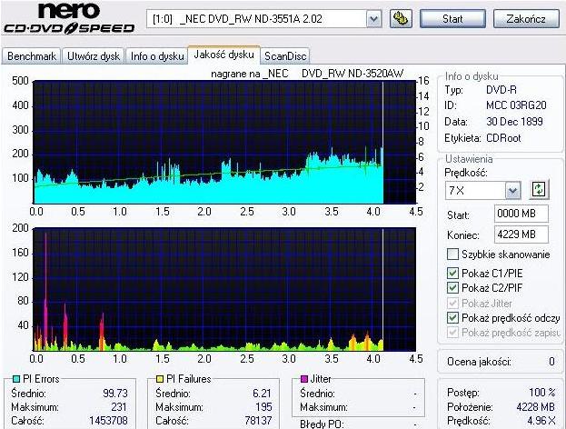
Task: Click the Ocena jakości score 0
Action: coord(551,362)
